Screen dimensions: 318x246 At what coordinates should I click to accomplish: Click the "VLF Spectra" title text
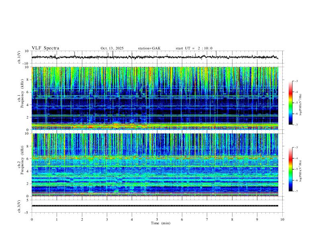click(x=45, y=48)
